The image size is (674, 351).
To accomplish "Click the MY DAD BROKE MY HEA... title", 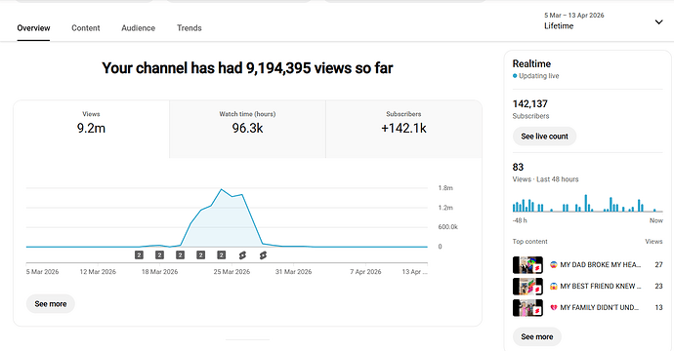I will (x=600, y=265).
